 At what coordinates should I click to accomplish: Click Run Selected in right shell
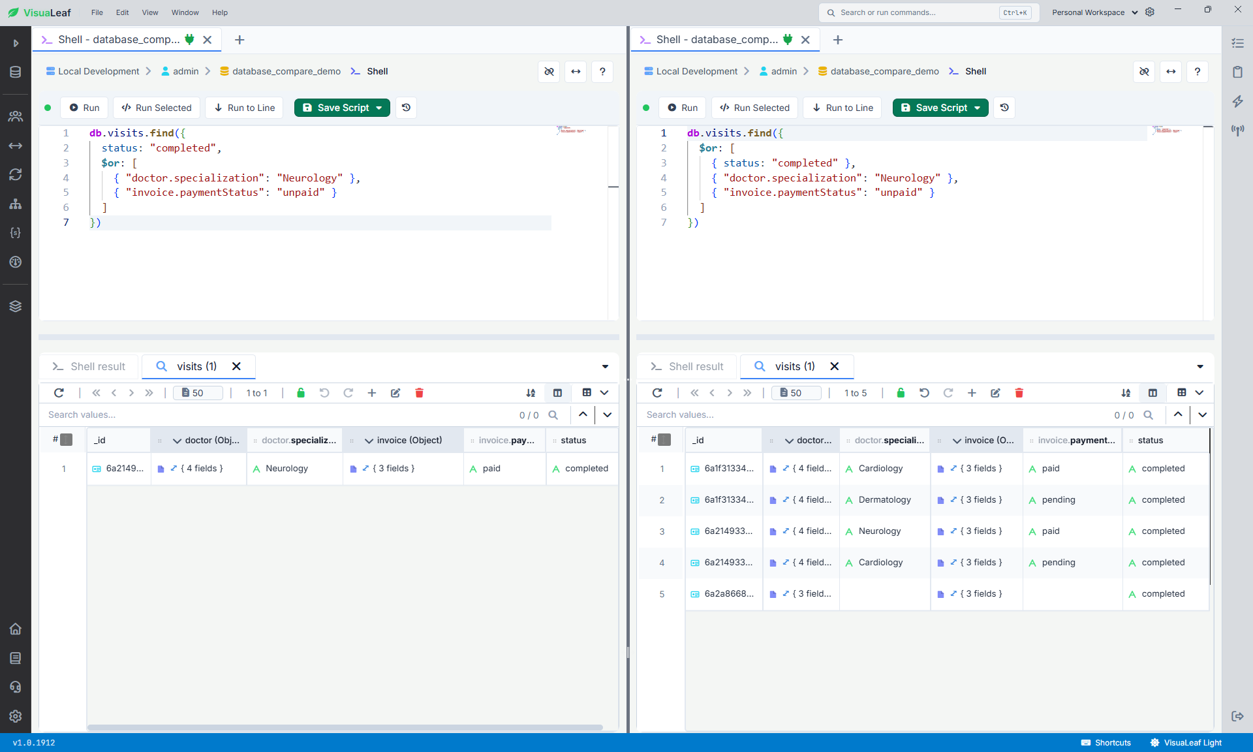[x=754, y=108]
